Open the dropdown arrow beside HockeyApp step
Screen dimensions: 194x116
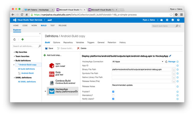pos(45,91)
